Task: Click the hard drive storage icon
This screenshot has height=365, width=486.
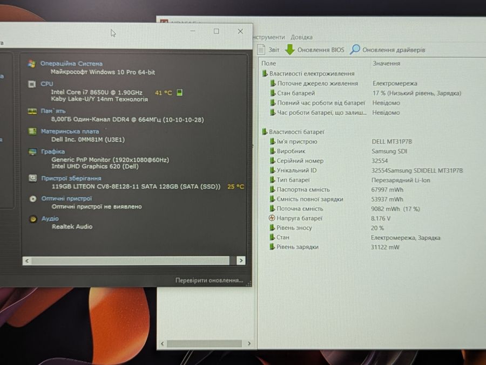Action: pyautogui.click(x=32, y=178)
